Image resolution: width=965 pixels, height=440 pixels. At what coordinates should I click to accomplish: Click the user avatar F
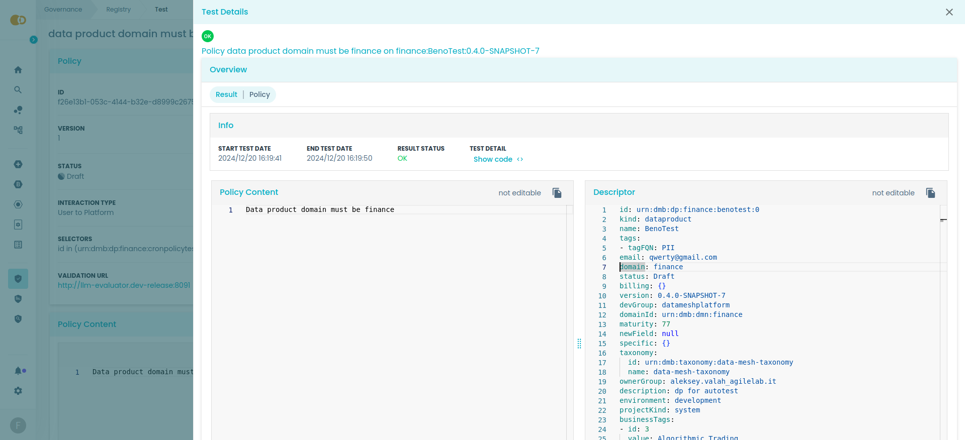click(x=18, y=425)
